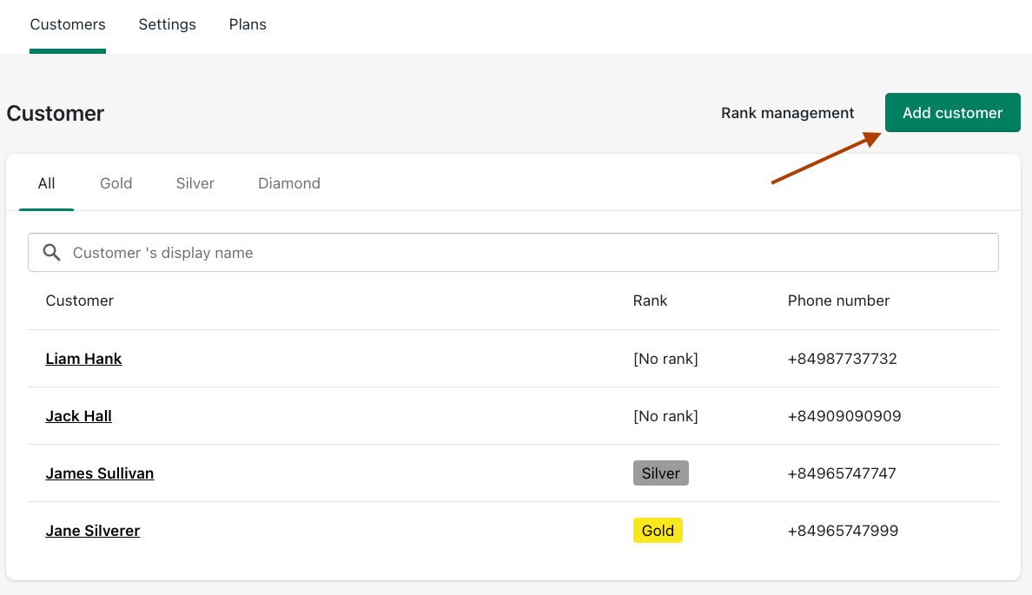This screenshot has width=1032, height=595.
Task: Show Diamond rank customers tab
Action: tap(289, 183)
